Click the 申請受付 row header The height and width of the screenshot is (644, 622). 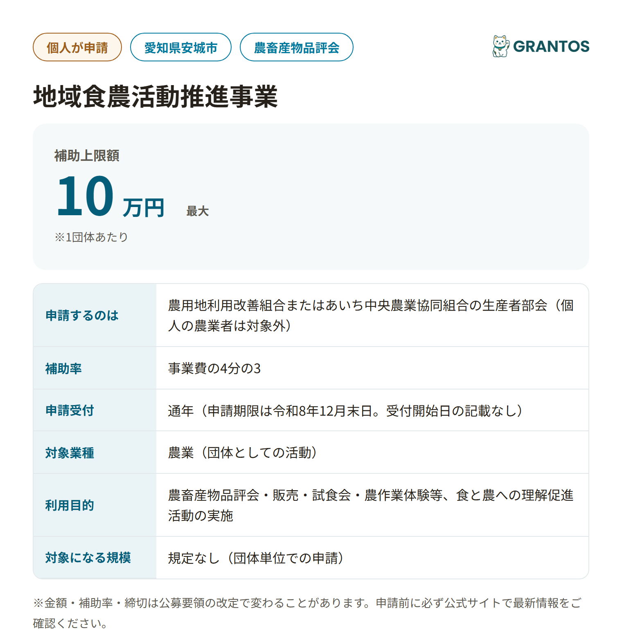click(70, 410)
